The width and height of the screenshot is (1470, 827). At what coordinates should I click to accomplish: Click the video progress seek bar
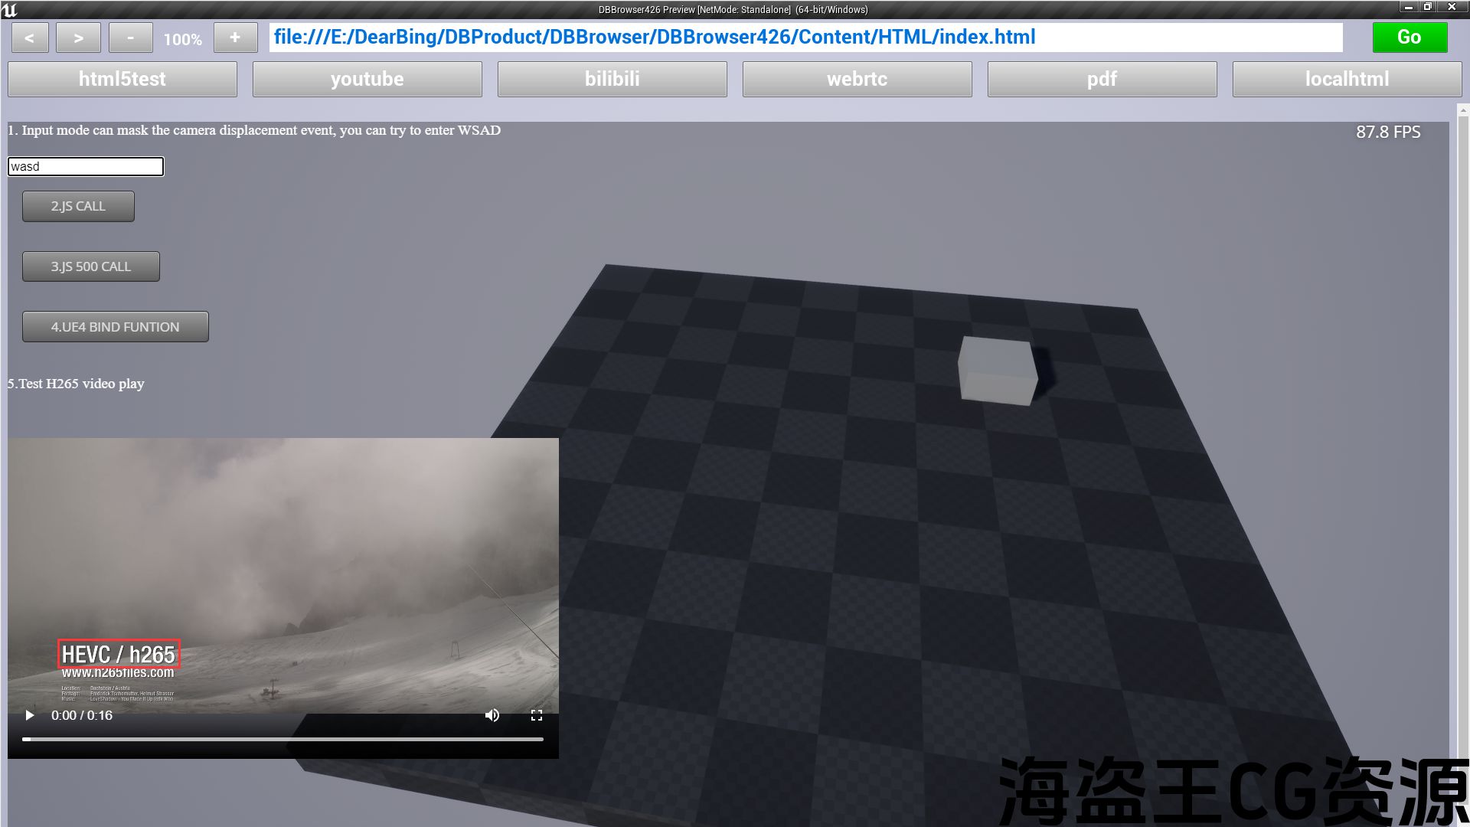(283, 739)
